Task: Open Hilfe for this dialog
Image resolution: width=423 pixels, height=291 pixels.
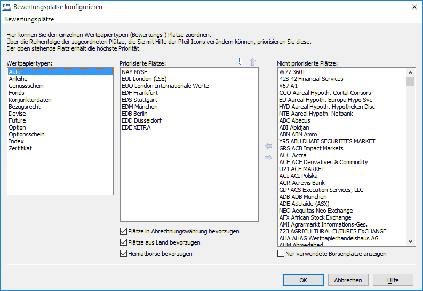Action: point(393,280)
